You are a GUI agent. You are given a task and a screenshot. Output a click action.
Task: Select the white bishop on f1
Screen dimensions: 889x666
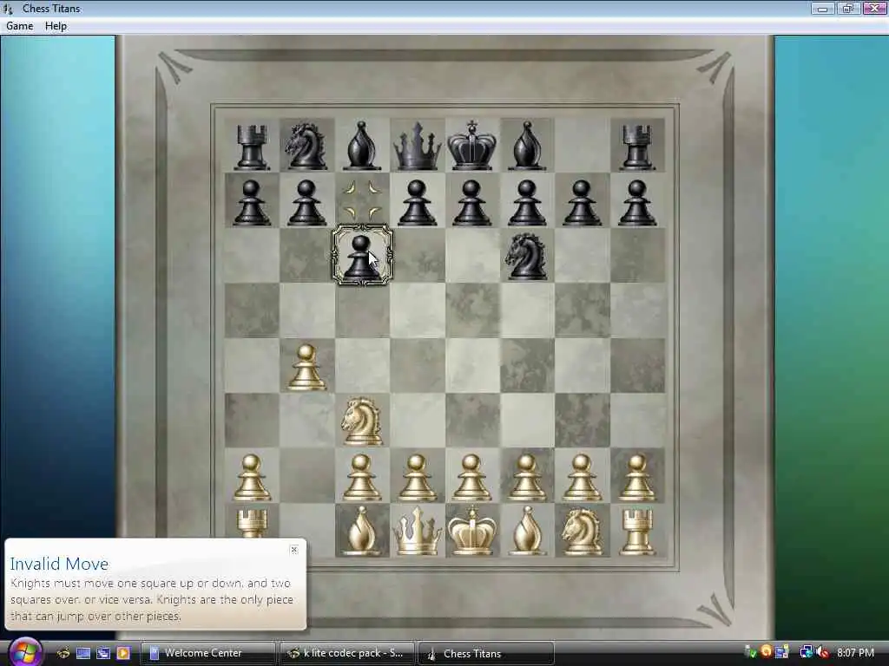pos(527,531)
